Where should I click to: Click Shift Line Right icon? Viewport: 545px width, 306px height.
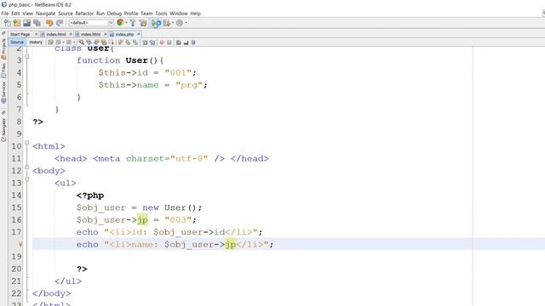pyautogui.click(x=152, y=42)
